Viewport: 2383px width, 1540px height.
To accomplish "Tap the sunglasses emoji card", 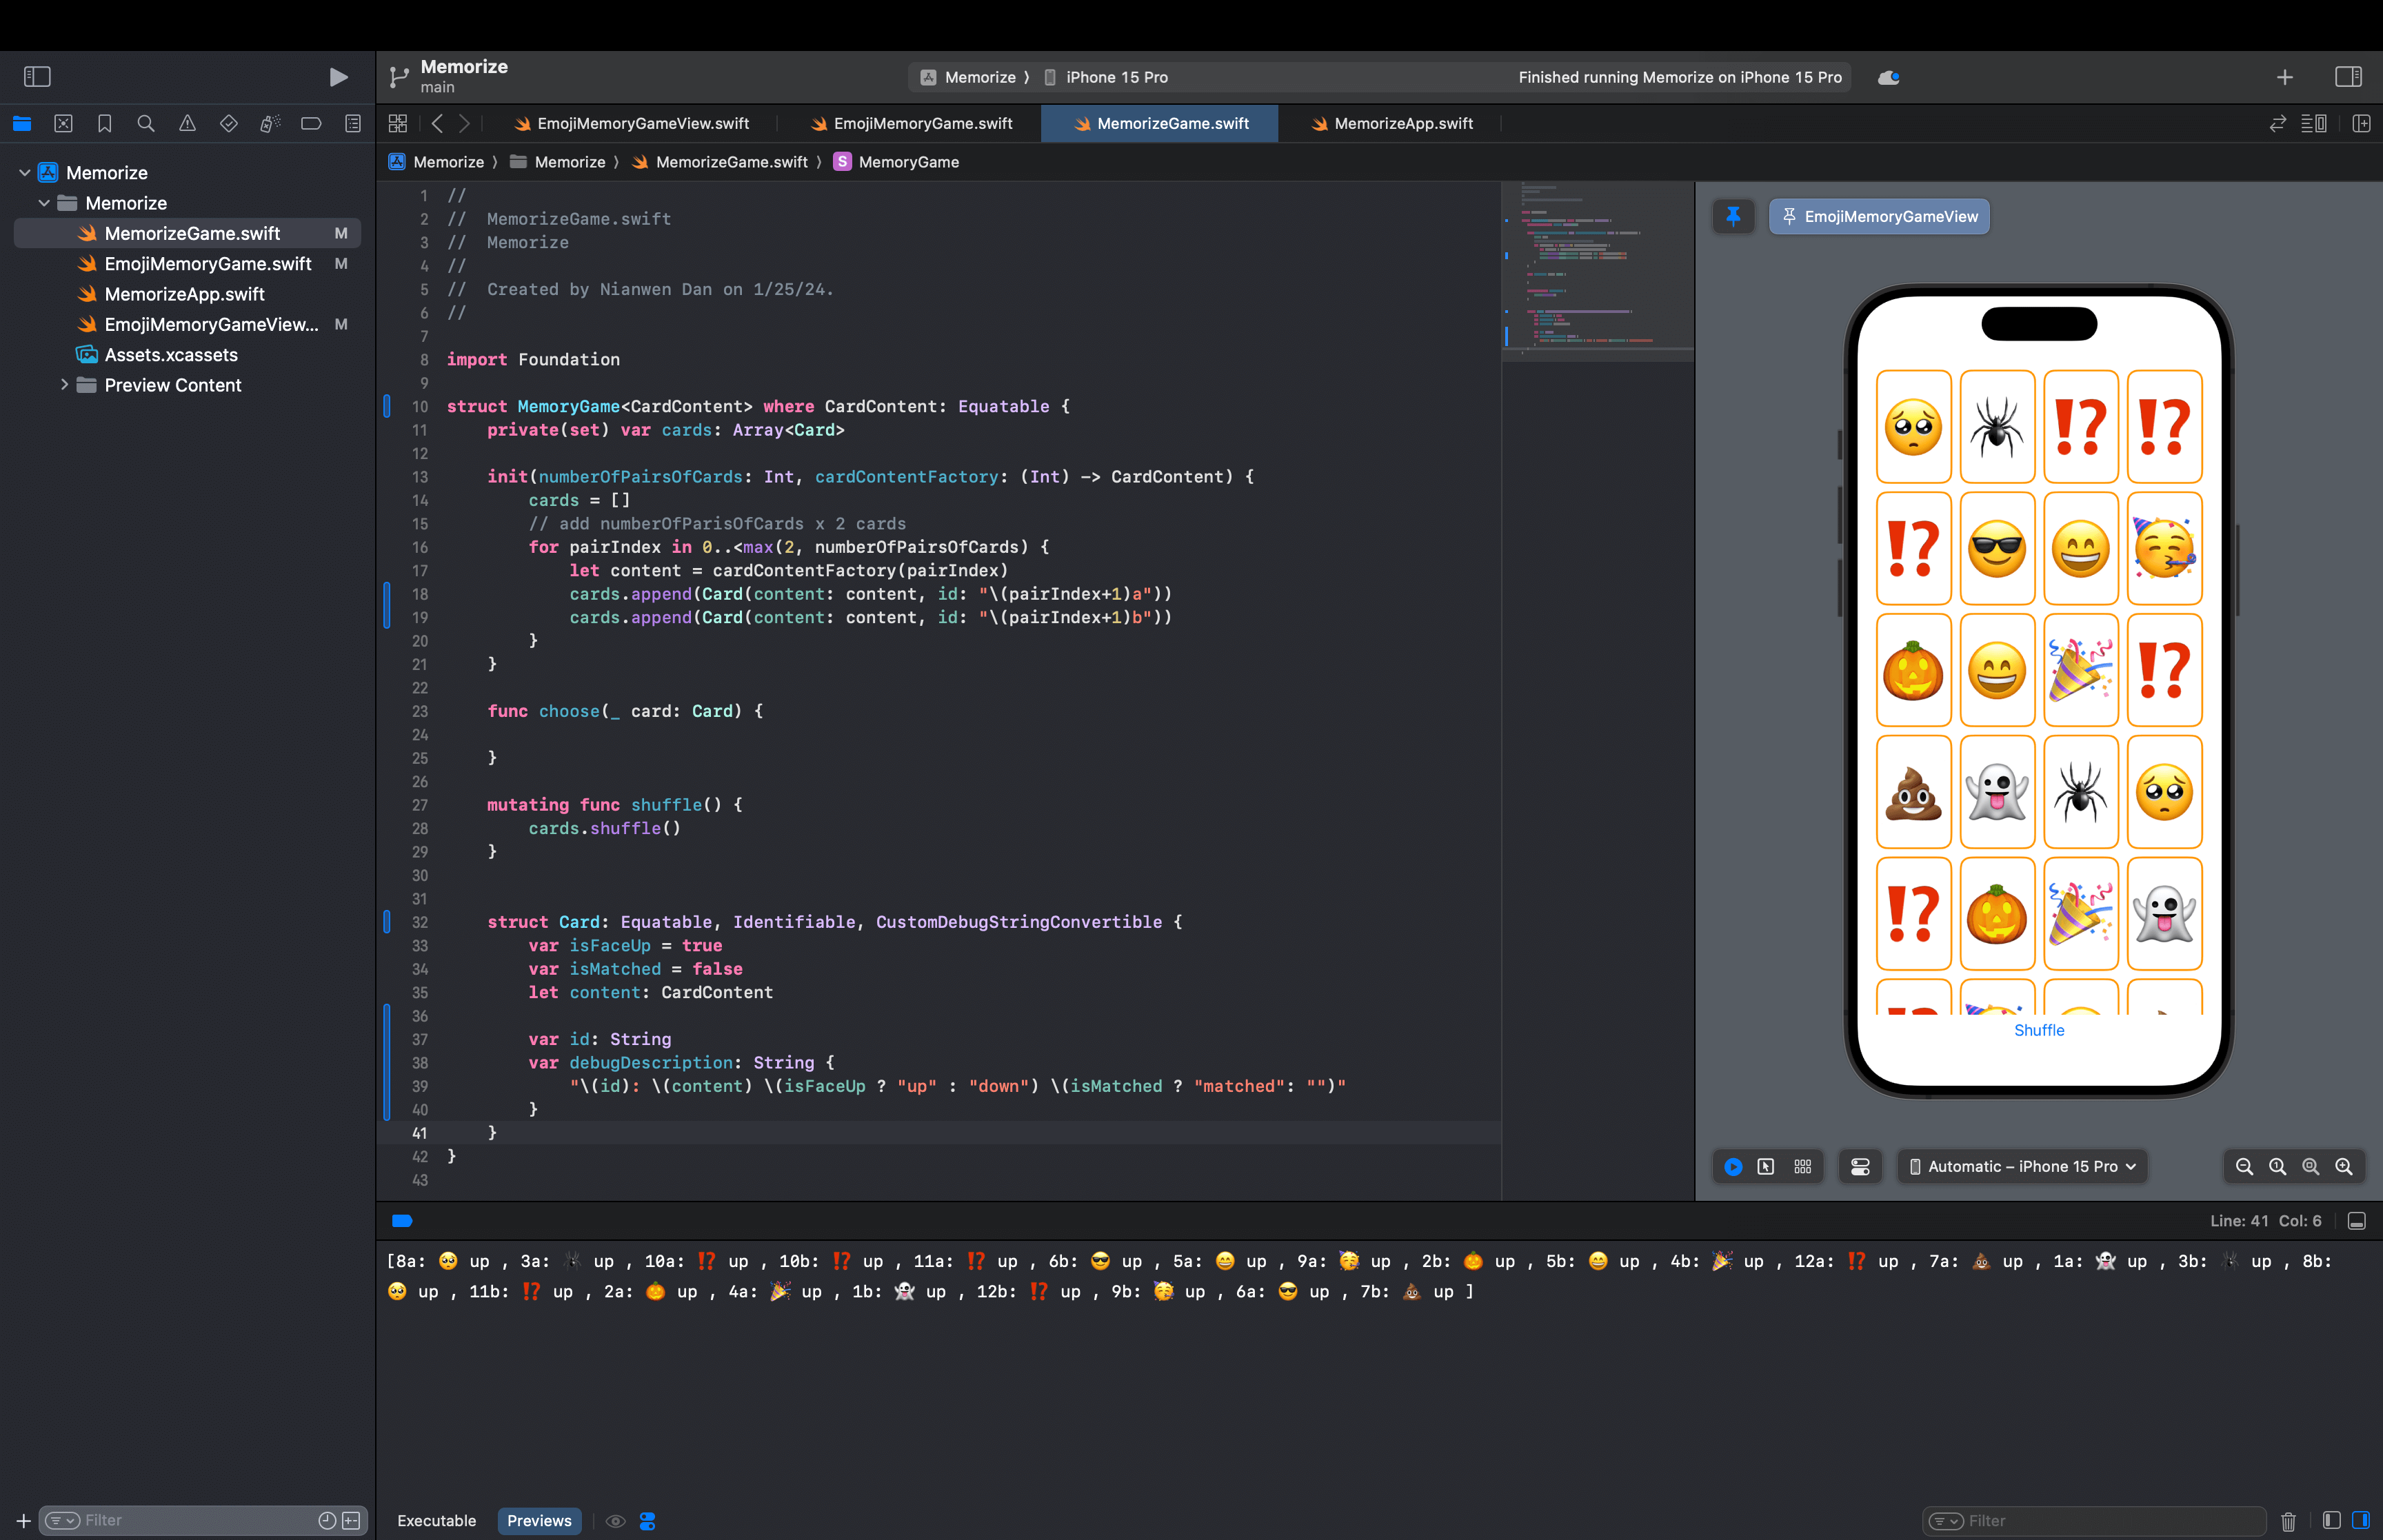I will (1996, 548).
